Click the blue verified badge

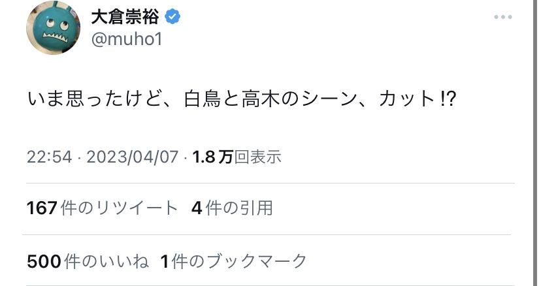172,17
